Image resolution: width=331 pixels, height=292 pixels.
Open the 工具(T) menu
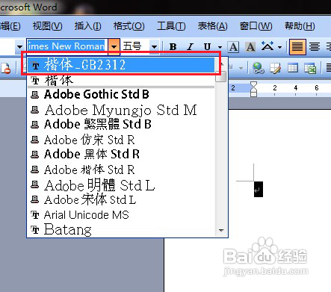coord(171,26)
